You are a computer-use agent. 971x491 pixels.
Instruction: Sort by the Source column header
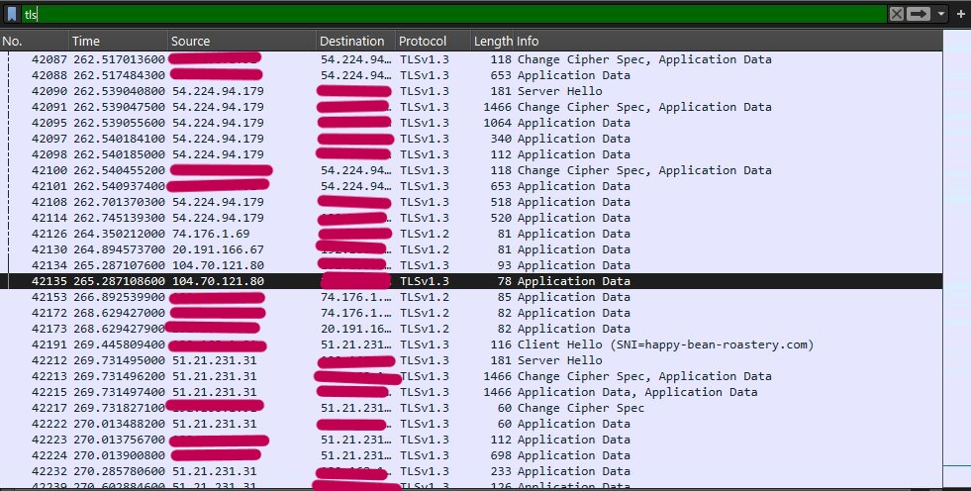click(242, 41)
